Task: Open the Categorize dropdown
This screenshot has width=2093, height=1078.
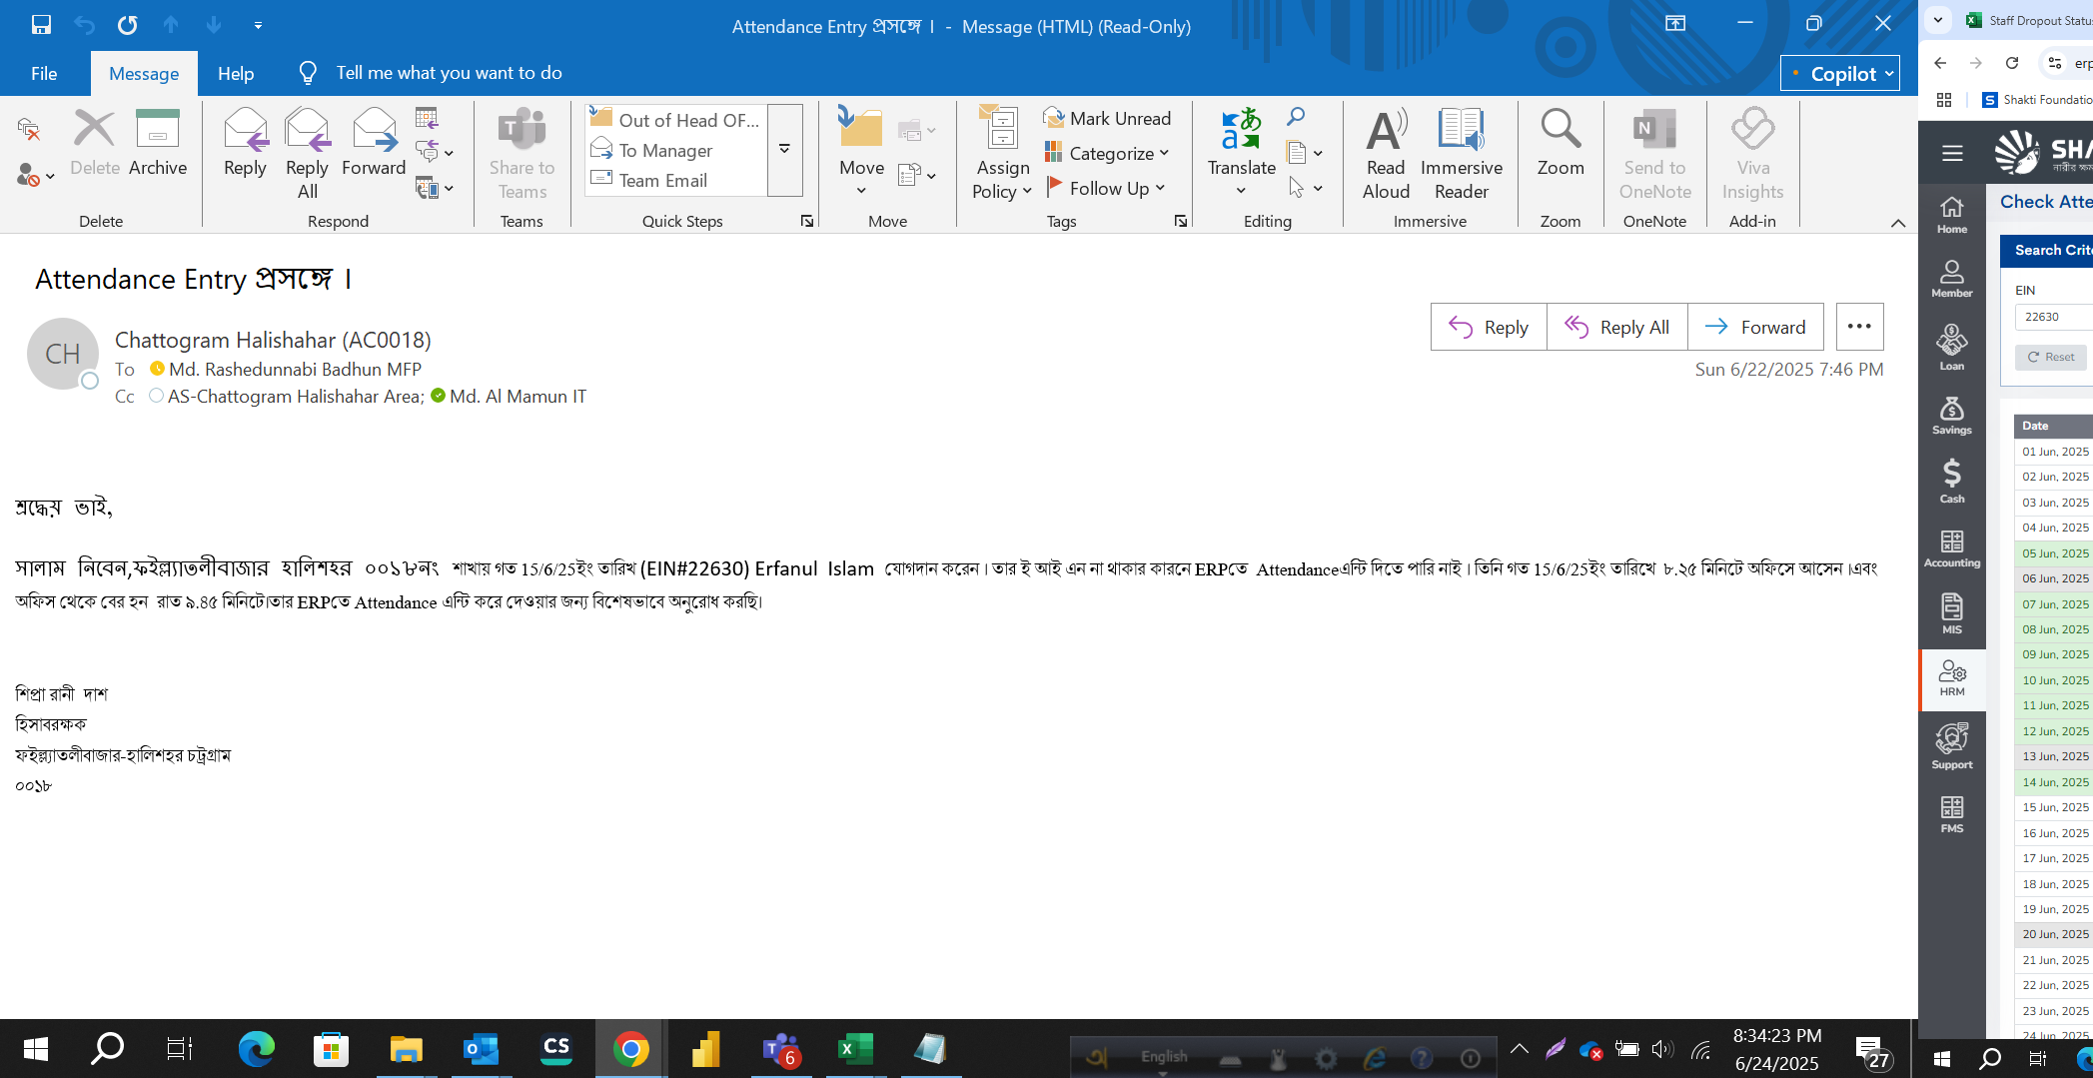Action: 1107,153
